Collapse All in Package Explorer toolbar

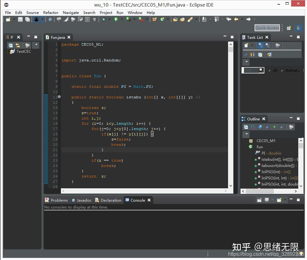[x=11, y=45]
